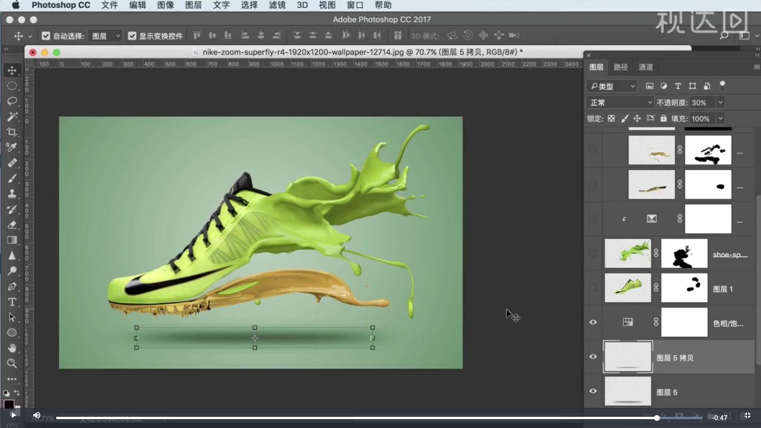The width and height of the screenshot is (761, 428).
Task: Filter layers by shape layer icon
Action: click(x=692, y=86)
